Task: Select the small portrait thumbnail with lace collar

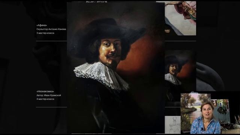Action: (x=180, y=76)
